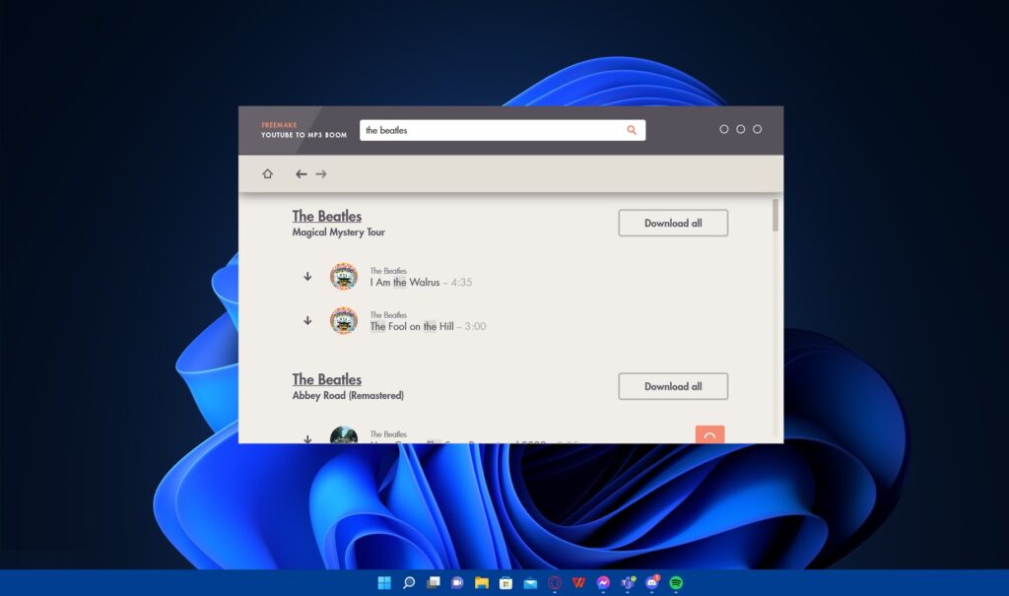Navigate forward with the right arrow
1009x596 pixels.
pyautogui.click(x=321, y=173)
